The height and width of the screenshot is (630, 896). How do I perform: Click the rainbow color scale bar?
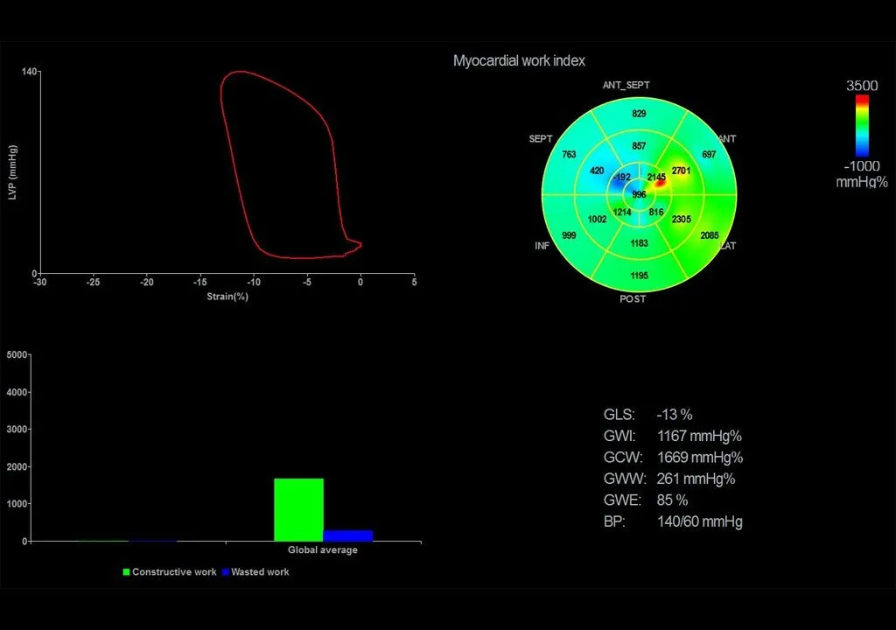[862, 126]
